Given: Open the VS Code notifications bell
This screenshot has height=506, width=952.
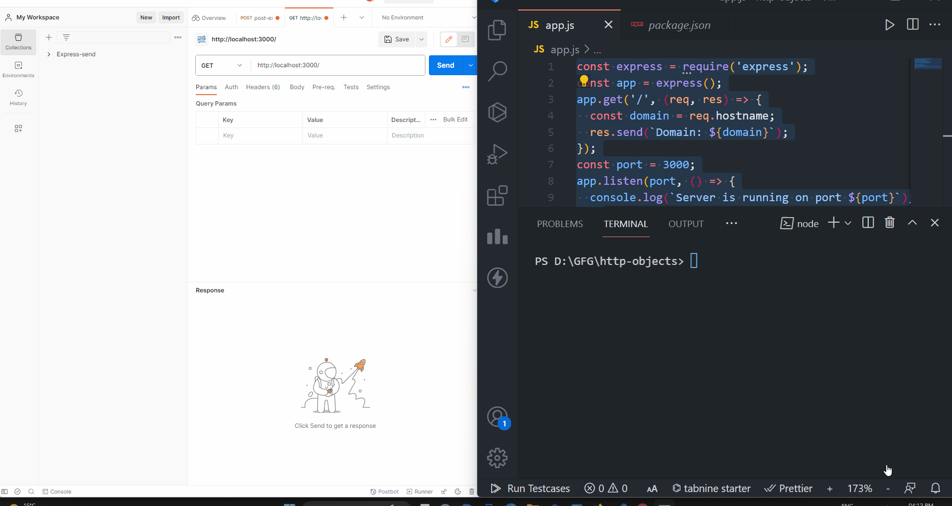Looking at the screenshot, I should (x=936, y=488).
